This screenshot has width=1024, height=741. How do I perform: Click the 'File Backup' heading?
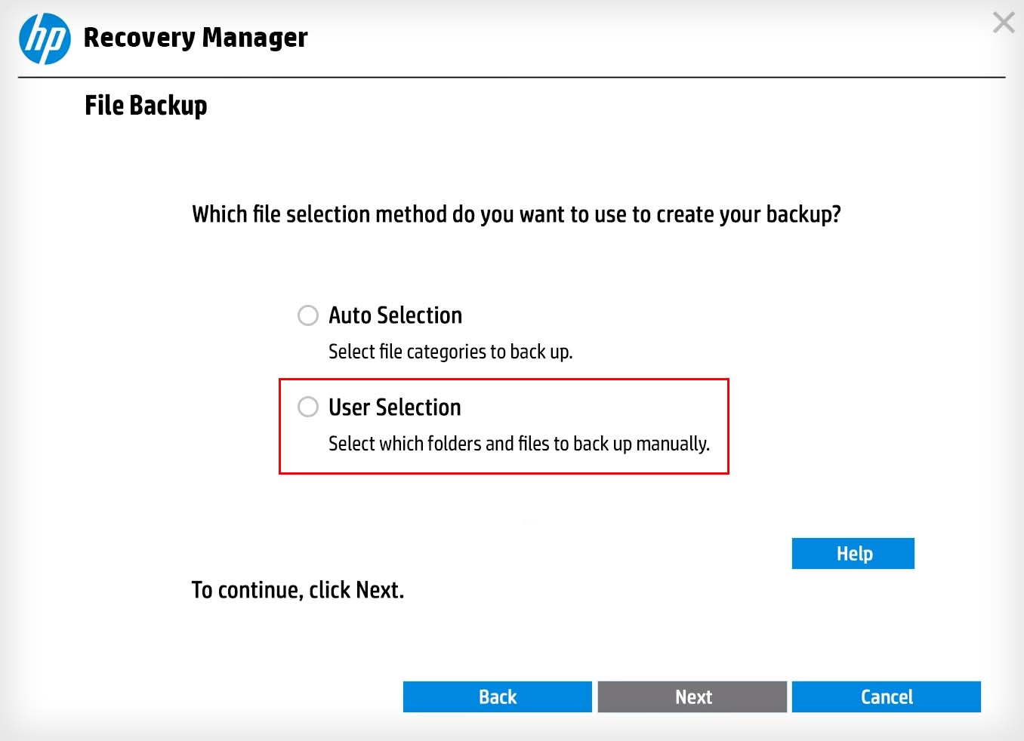point(146,106)
